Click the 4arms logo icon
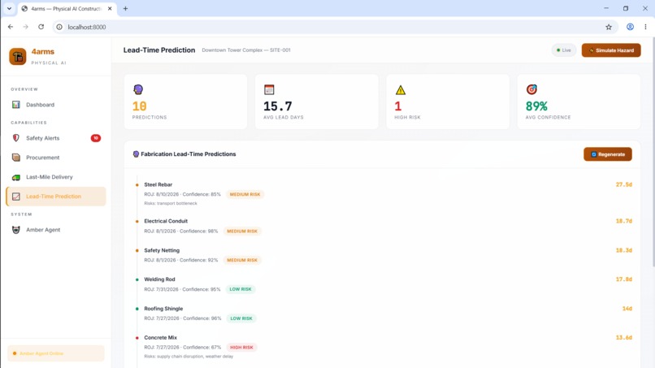Screen dimensions: 655x368 pos(18,56)
